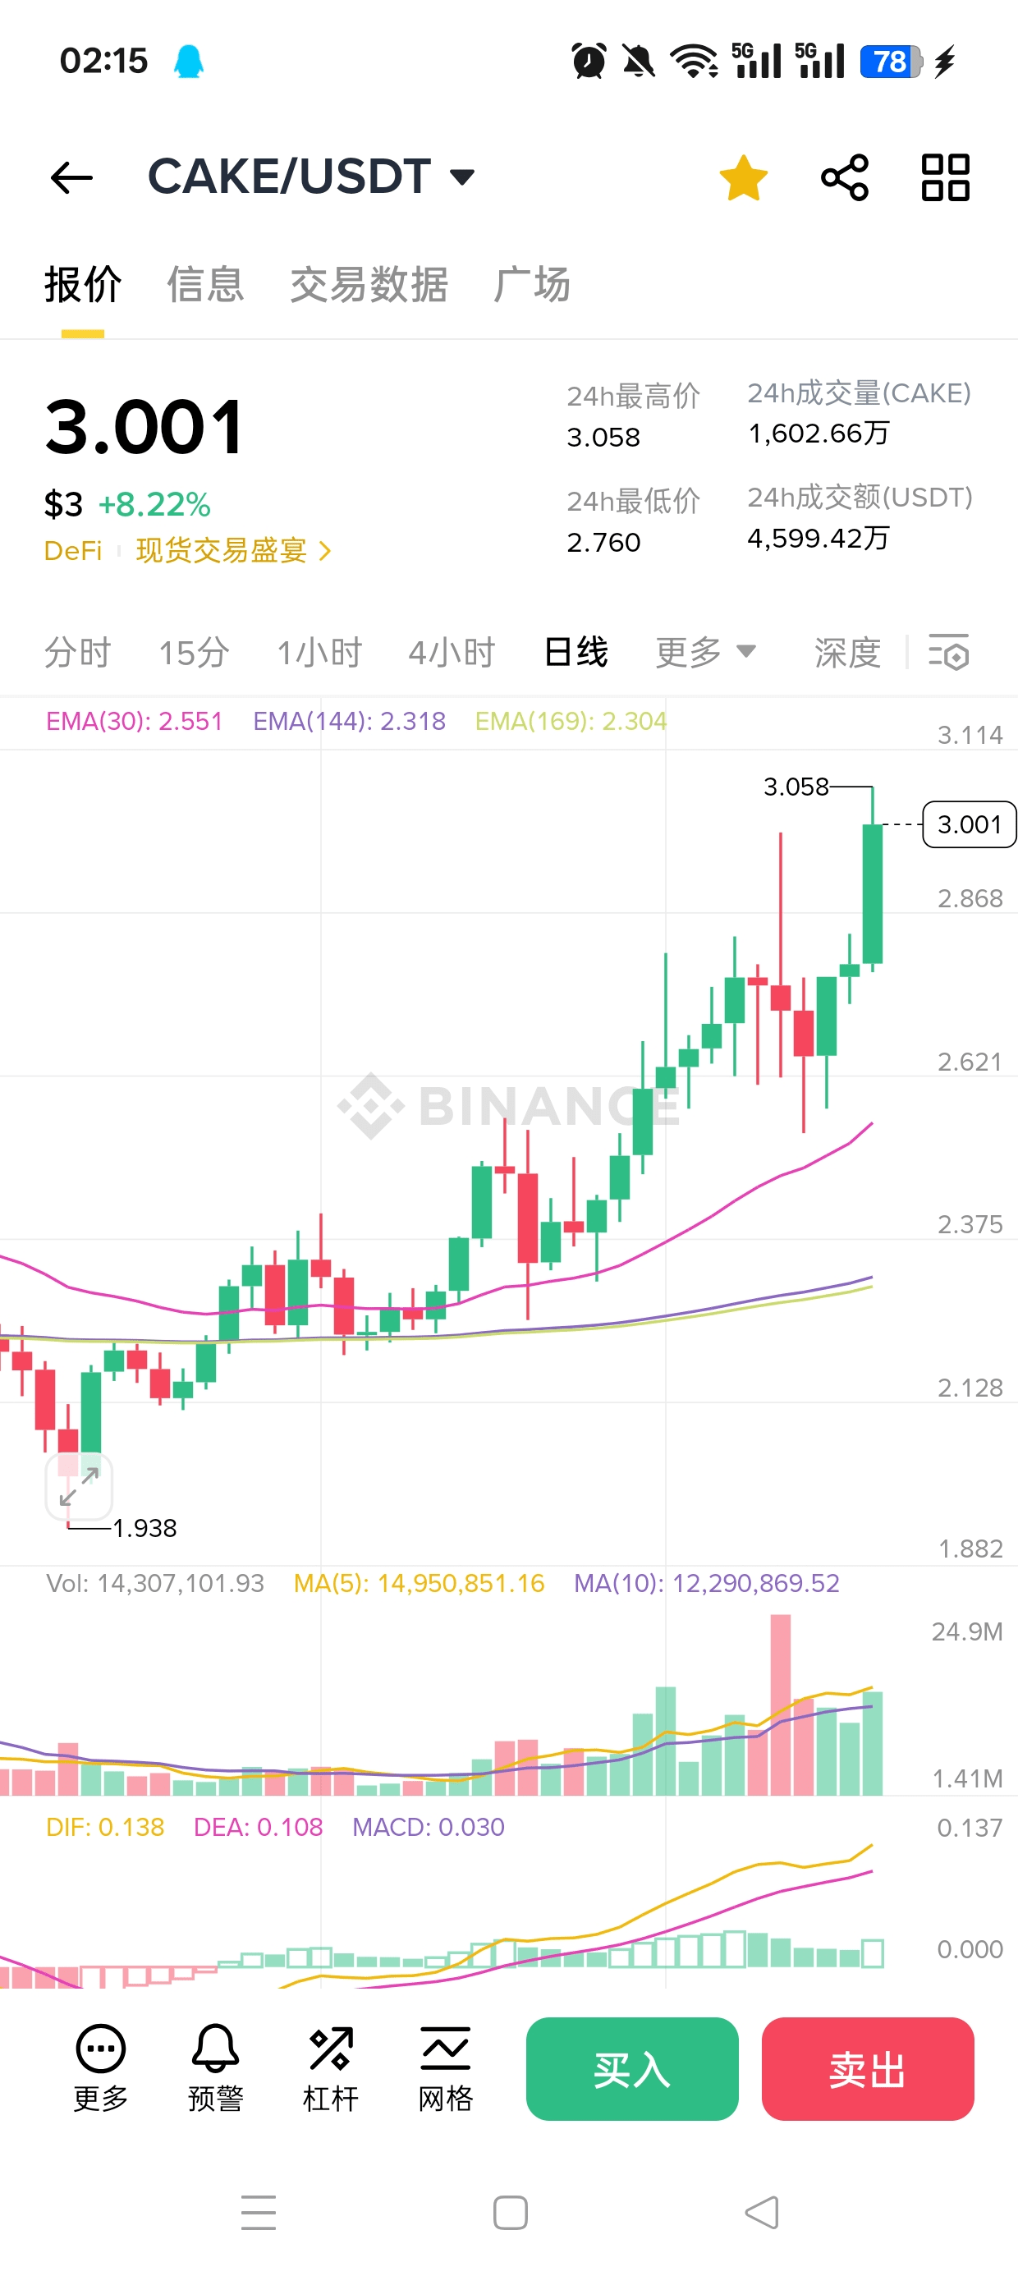Open the 预警 price alert bell
This screenshot has width=1018, height=2276.
click(216, 2067)
